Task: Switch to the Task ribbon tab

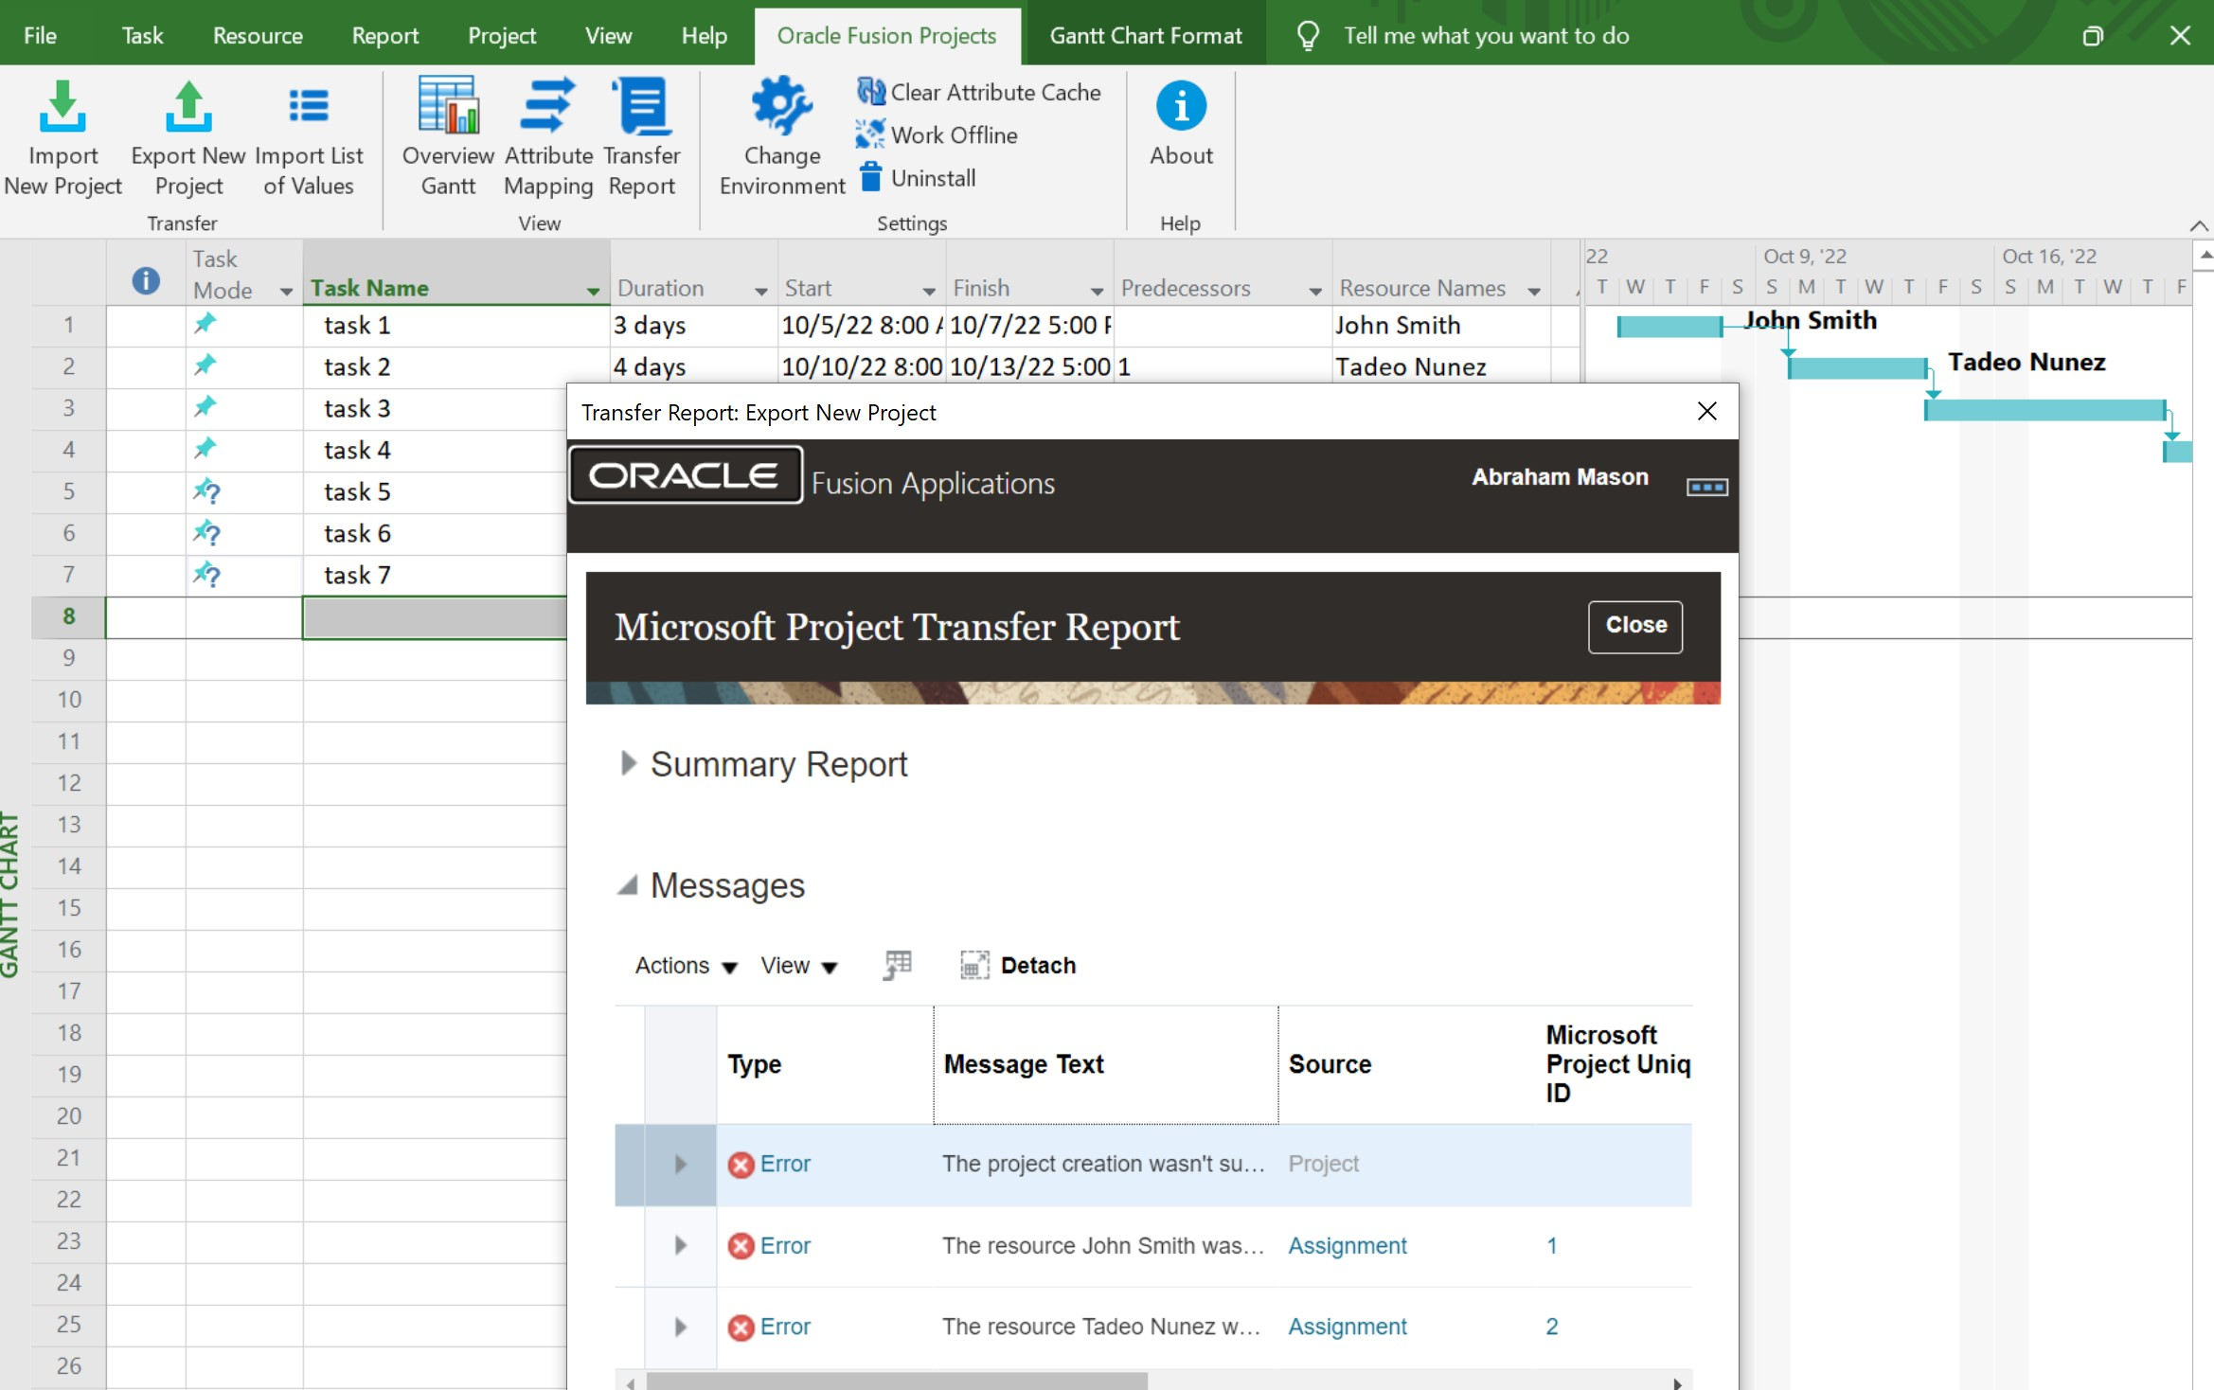Action: [142, 36]
